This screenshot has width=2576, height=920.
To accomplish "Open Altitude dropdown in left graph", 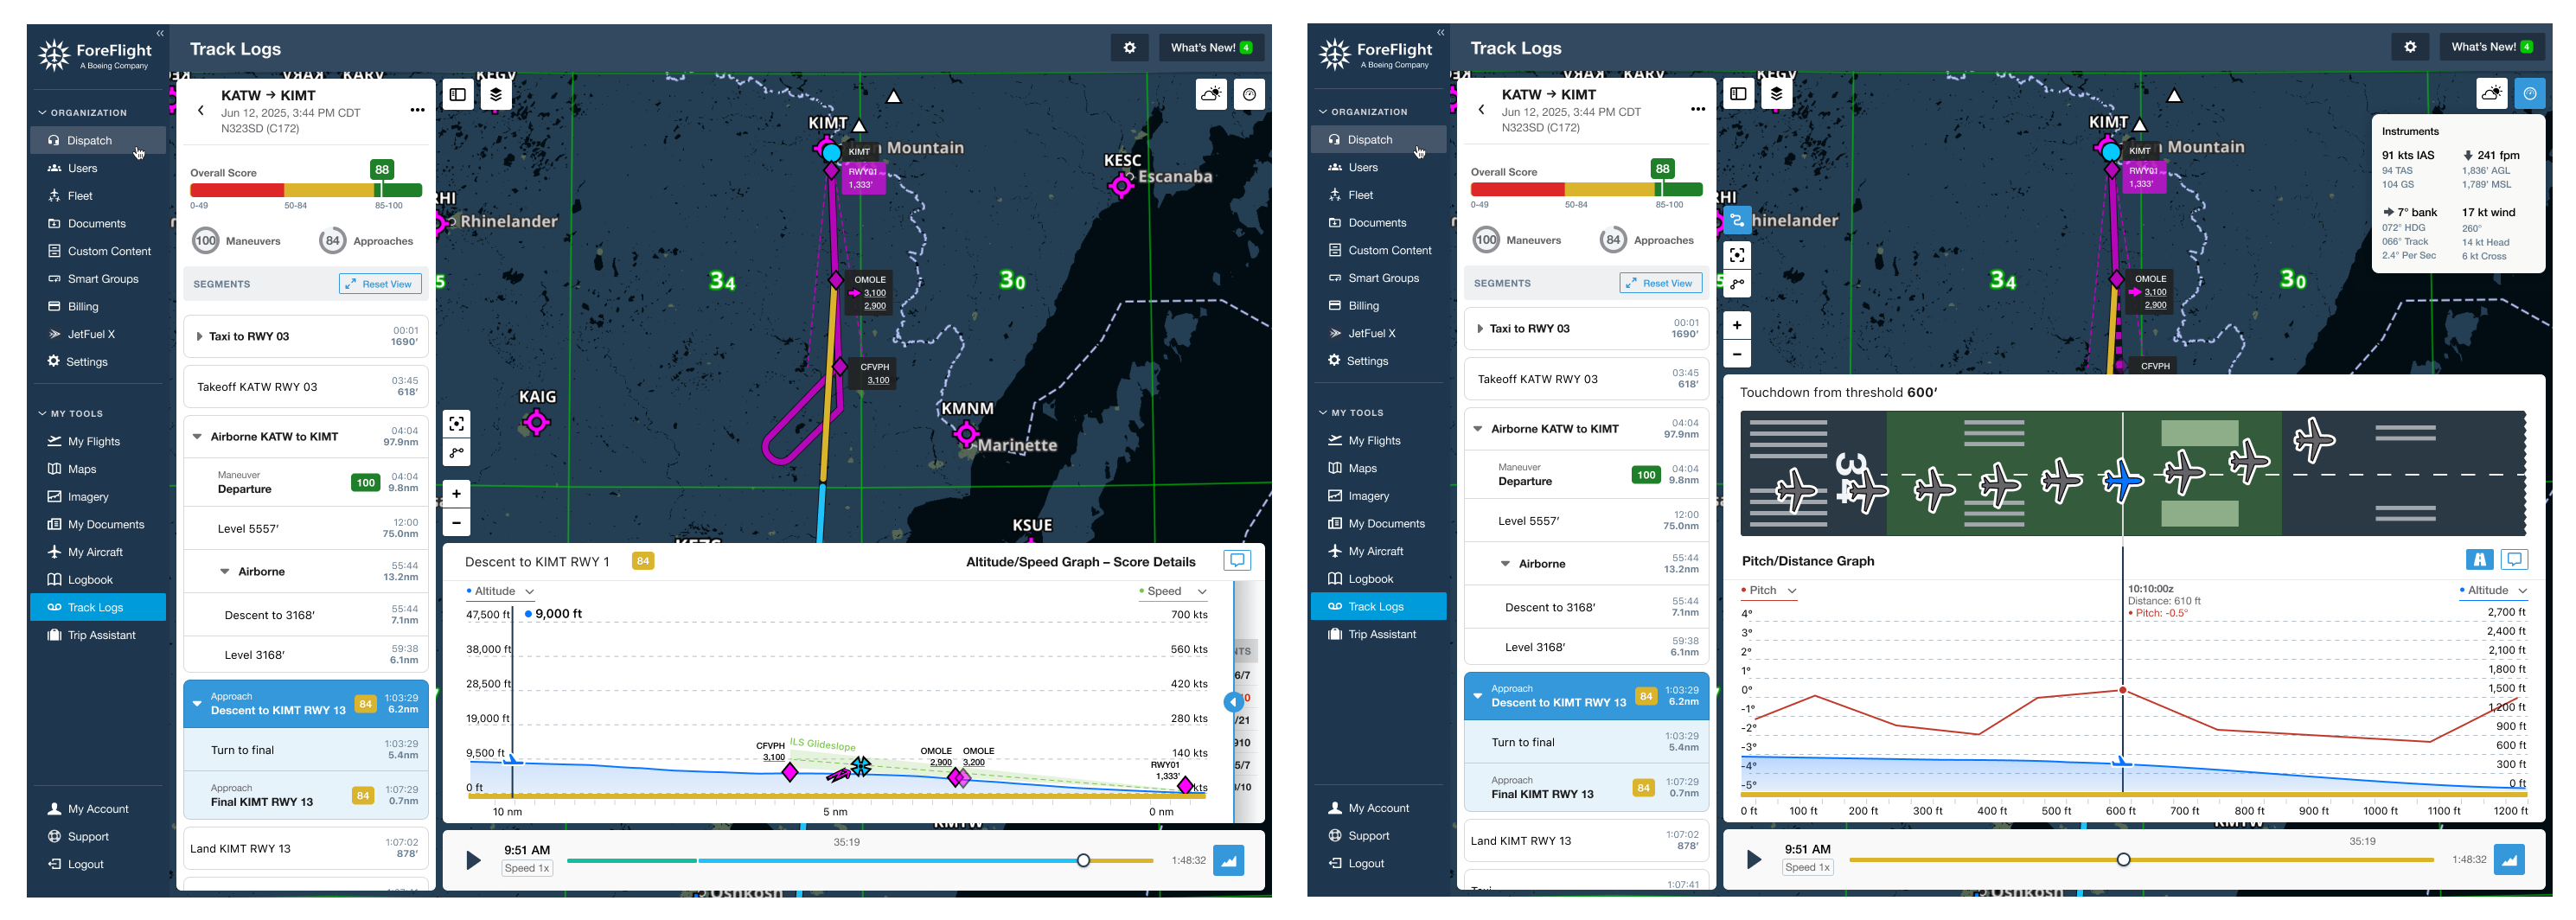I will pos(500,592).
